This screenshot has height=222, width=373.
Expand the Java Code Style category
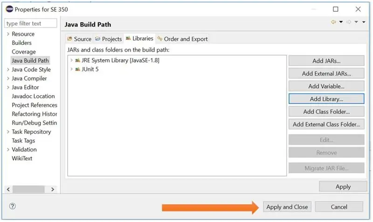click(8, 69)
